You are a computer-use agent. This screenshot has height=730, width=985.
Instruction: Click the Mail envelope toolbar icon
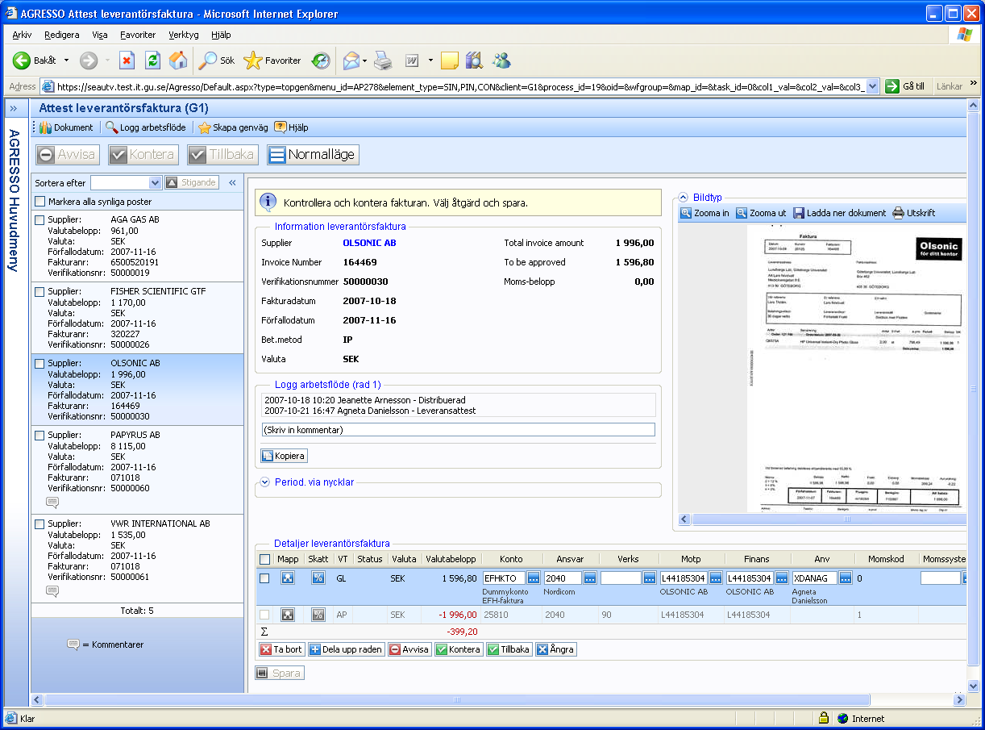tap(351, 60)
